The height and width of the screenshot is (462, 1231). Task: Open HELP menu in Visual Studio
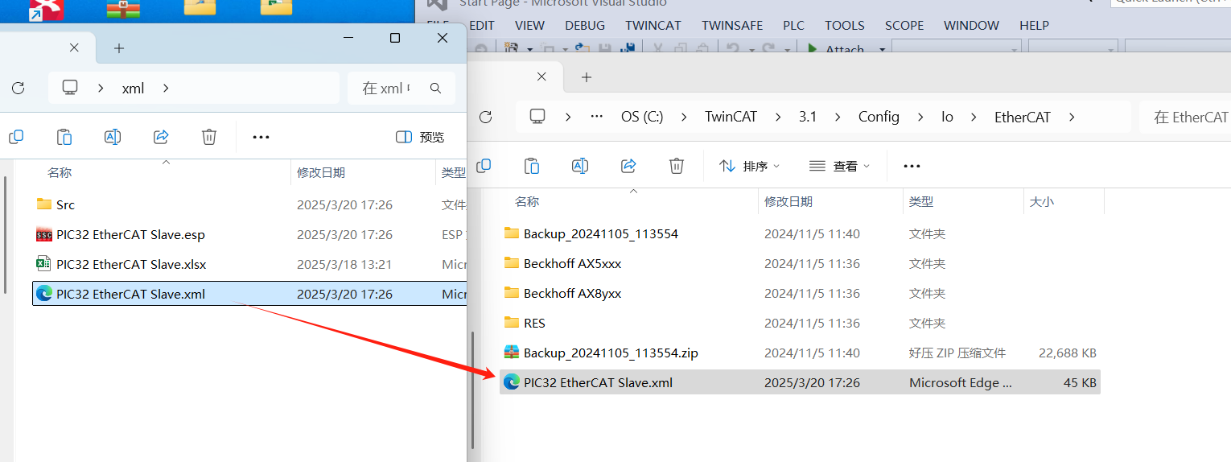point(1034,26)
